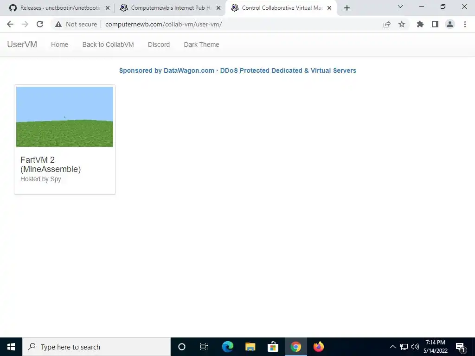Open the Extensions puzzle icon
The height and width of the screenshot is (356, 475).
pyautogui.click(x=420, y=24)
